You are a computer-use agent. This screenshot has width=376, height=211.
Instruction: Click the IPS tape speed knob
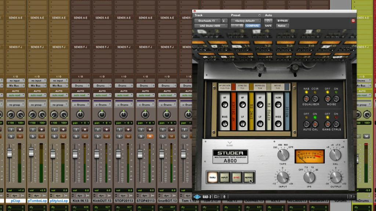pyautogui.click(x=309, y=178)
